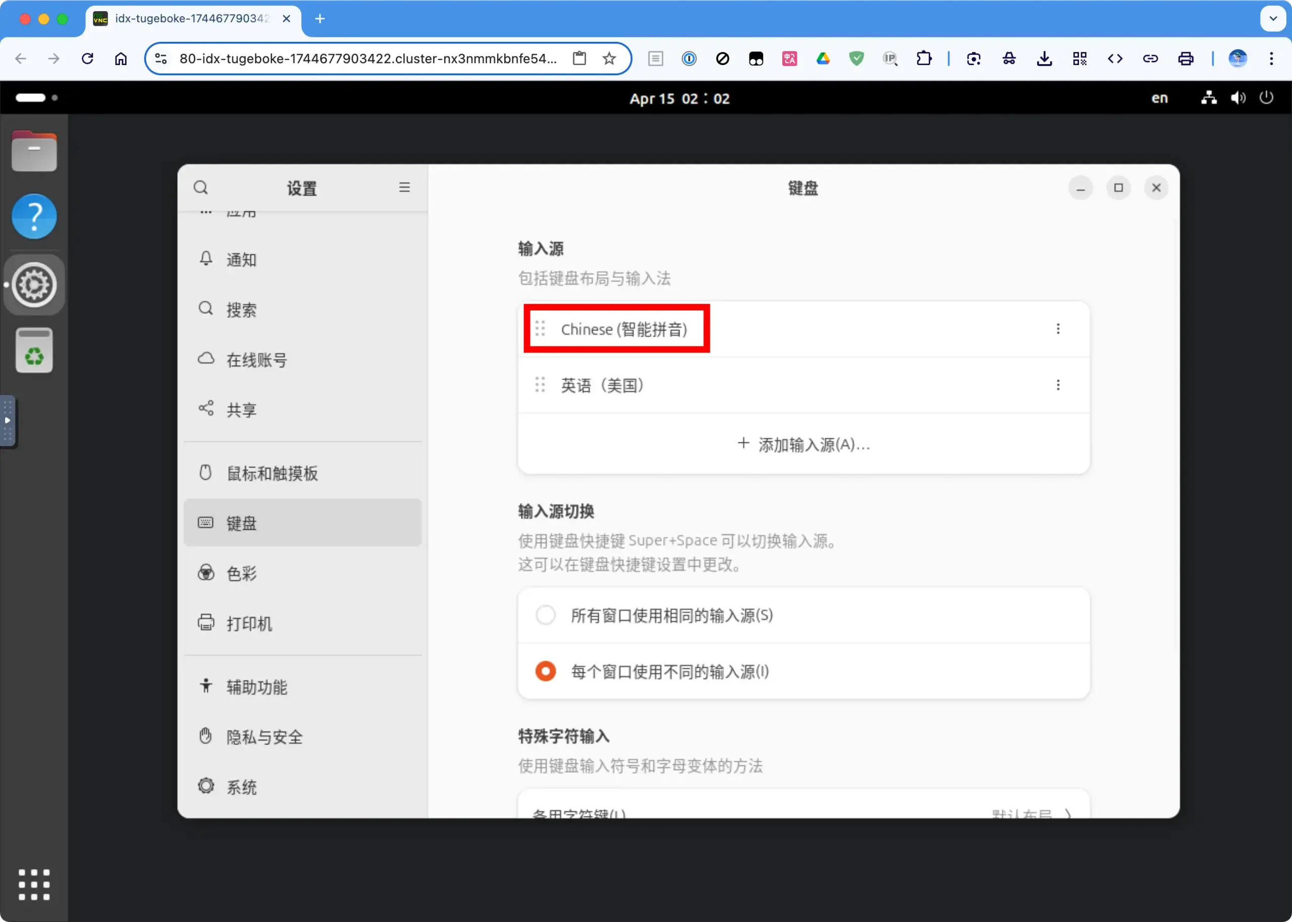Open the settings search magnifier icon
Image resolution: width=1292 pixels, height=922 pixels.
click(x=200, y=188)
